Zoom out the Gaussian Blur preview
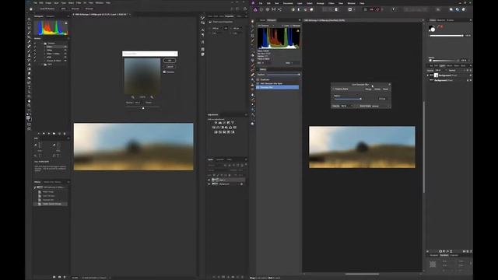Viewport: 498px width, 280px height. click(133, 97)
